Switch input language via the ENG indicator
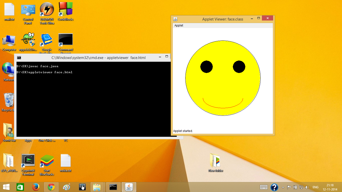Viewport: 342px width, 192px height. tap(315, 187)
